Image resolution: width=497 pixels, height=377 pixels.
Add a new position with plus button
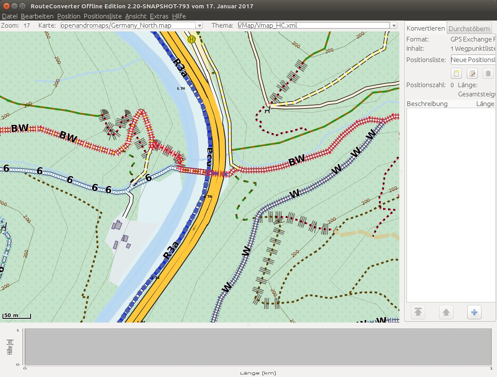[474, 312]
